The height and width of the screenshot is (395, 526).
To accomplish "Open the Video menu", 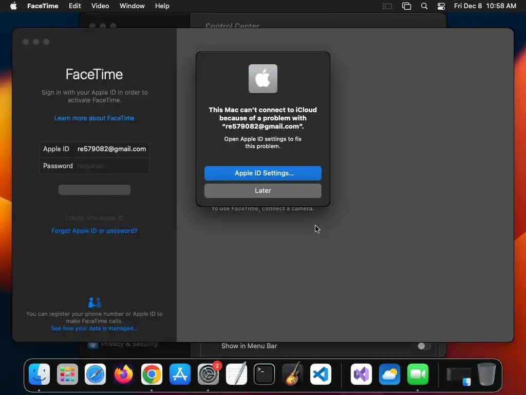I will click(x=100, y=6).
